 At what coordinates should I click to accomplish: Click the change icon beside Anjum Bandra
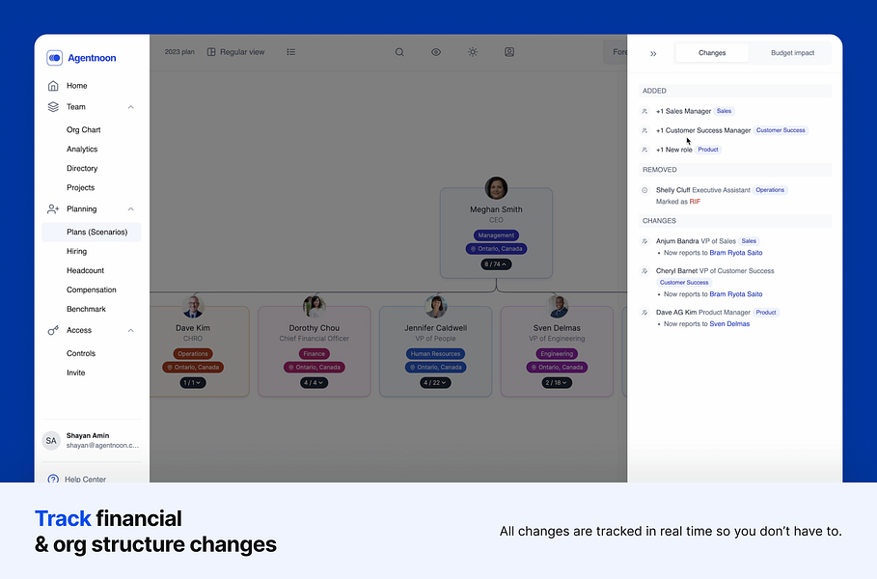pos(644,241)
